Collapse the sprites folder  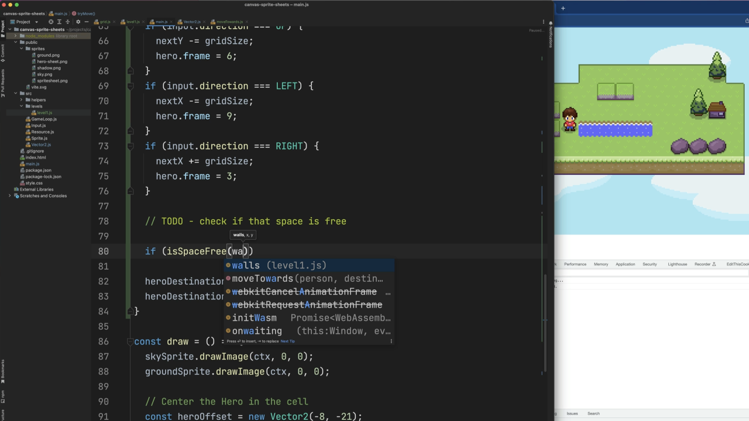(21, 49)
